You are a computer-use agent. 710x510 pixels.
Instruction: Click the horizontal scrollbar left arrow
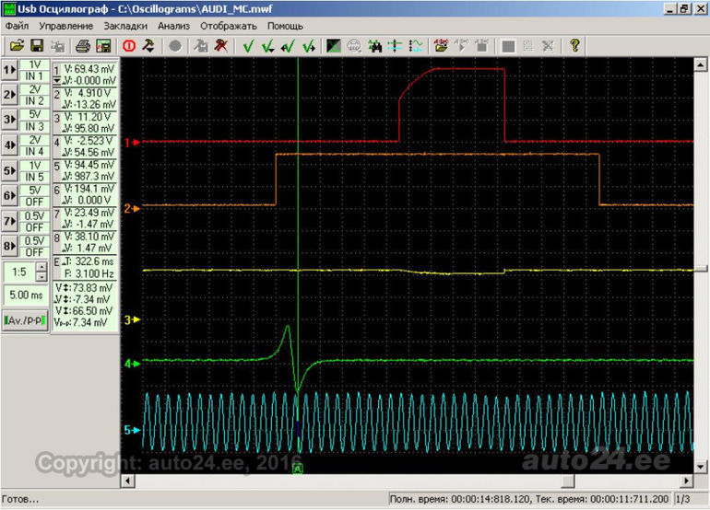pyautogui.click(x=127, y=481)
